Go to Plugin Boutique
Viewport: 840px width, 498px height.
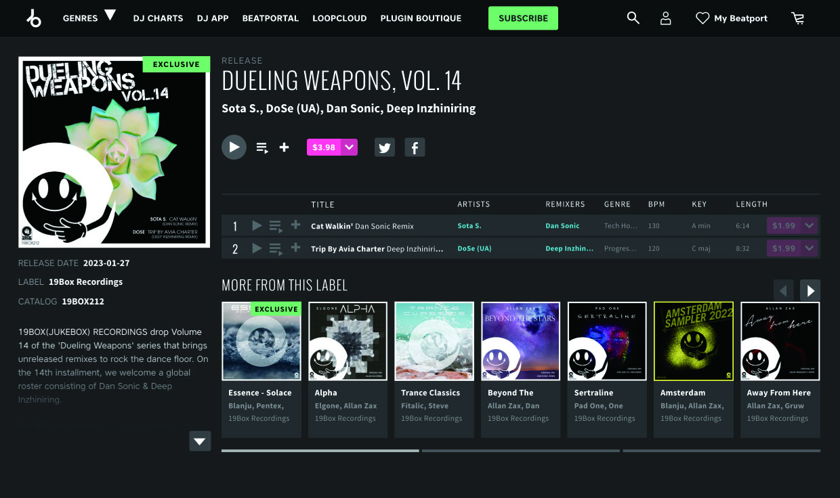pos(421,18)
